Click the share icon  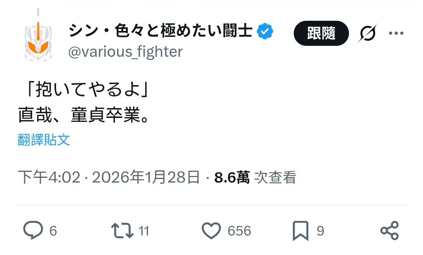[389, 230]
